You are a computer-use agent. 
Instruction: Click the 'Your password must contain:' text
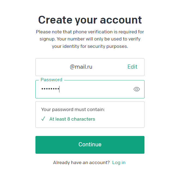[73, 110]
